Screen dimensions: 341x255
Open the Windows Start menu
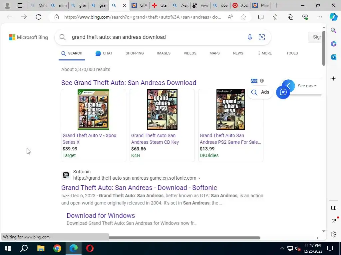(8, 248)
